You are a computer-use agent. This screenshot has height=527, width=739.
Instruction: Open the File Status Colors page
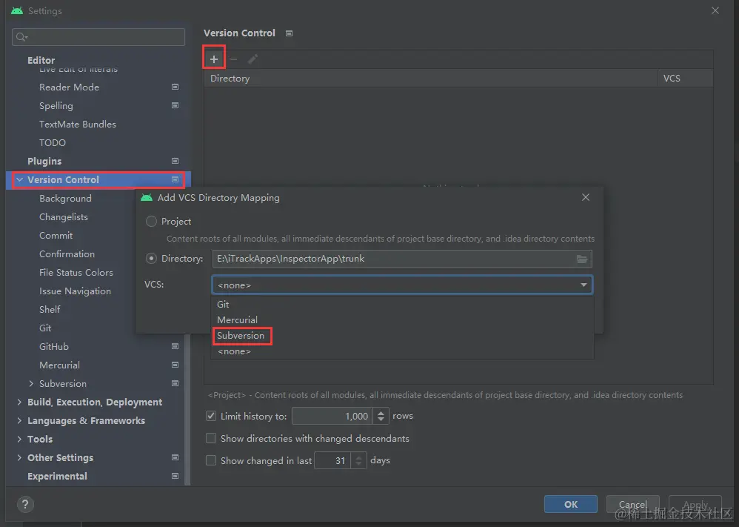coord(76,272)
